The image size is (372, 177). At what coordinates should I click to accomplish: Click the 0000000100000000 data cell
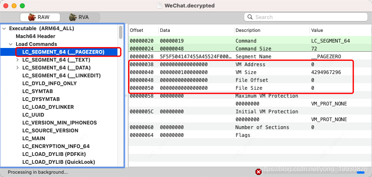pyautogui.click(x=184, y=72)
